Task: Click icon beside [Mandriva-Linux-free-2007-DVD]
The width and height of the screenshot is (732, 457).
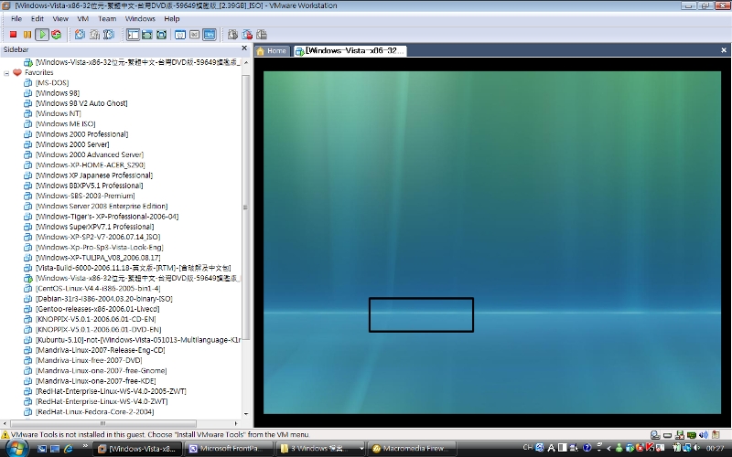Action: tap(28, 360)
